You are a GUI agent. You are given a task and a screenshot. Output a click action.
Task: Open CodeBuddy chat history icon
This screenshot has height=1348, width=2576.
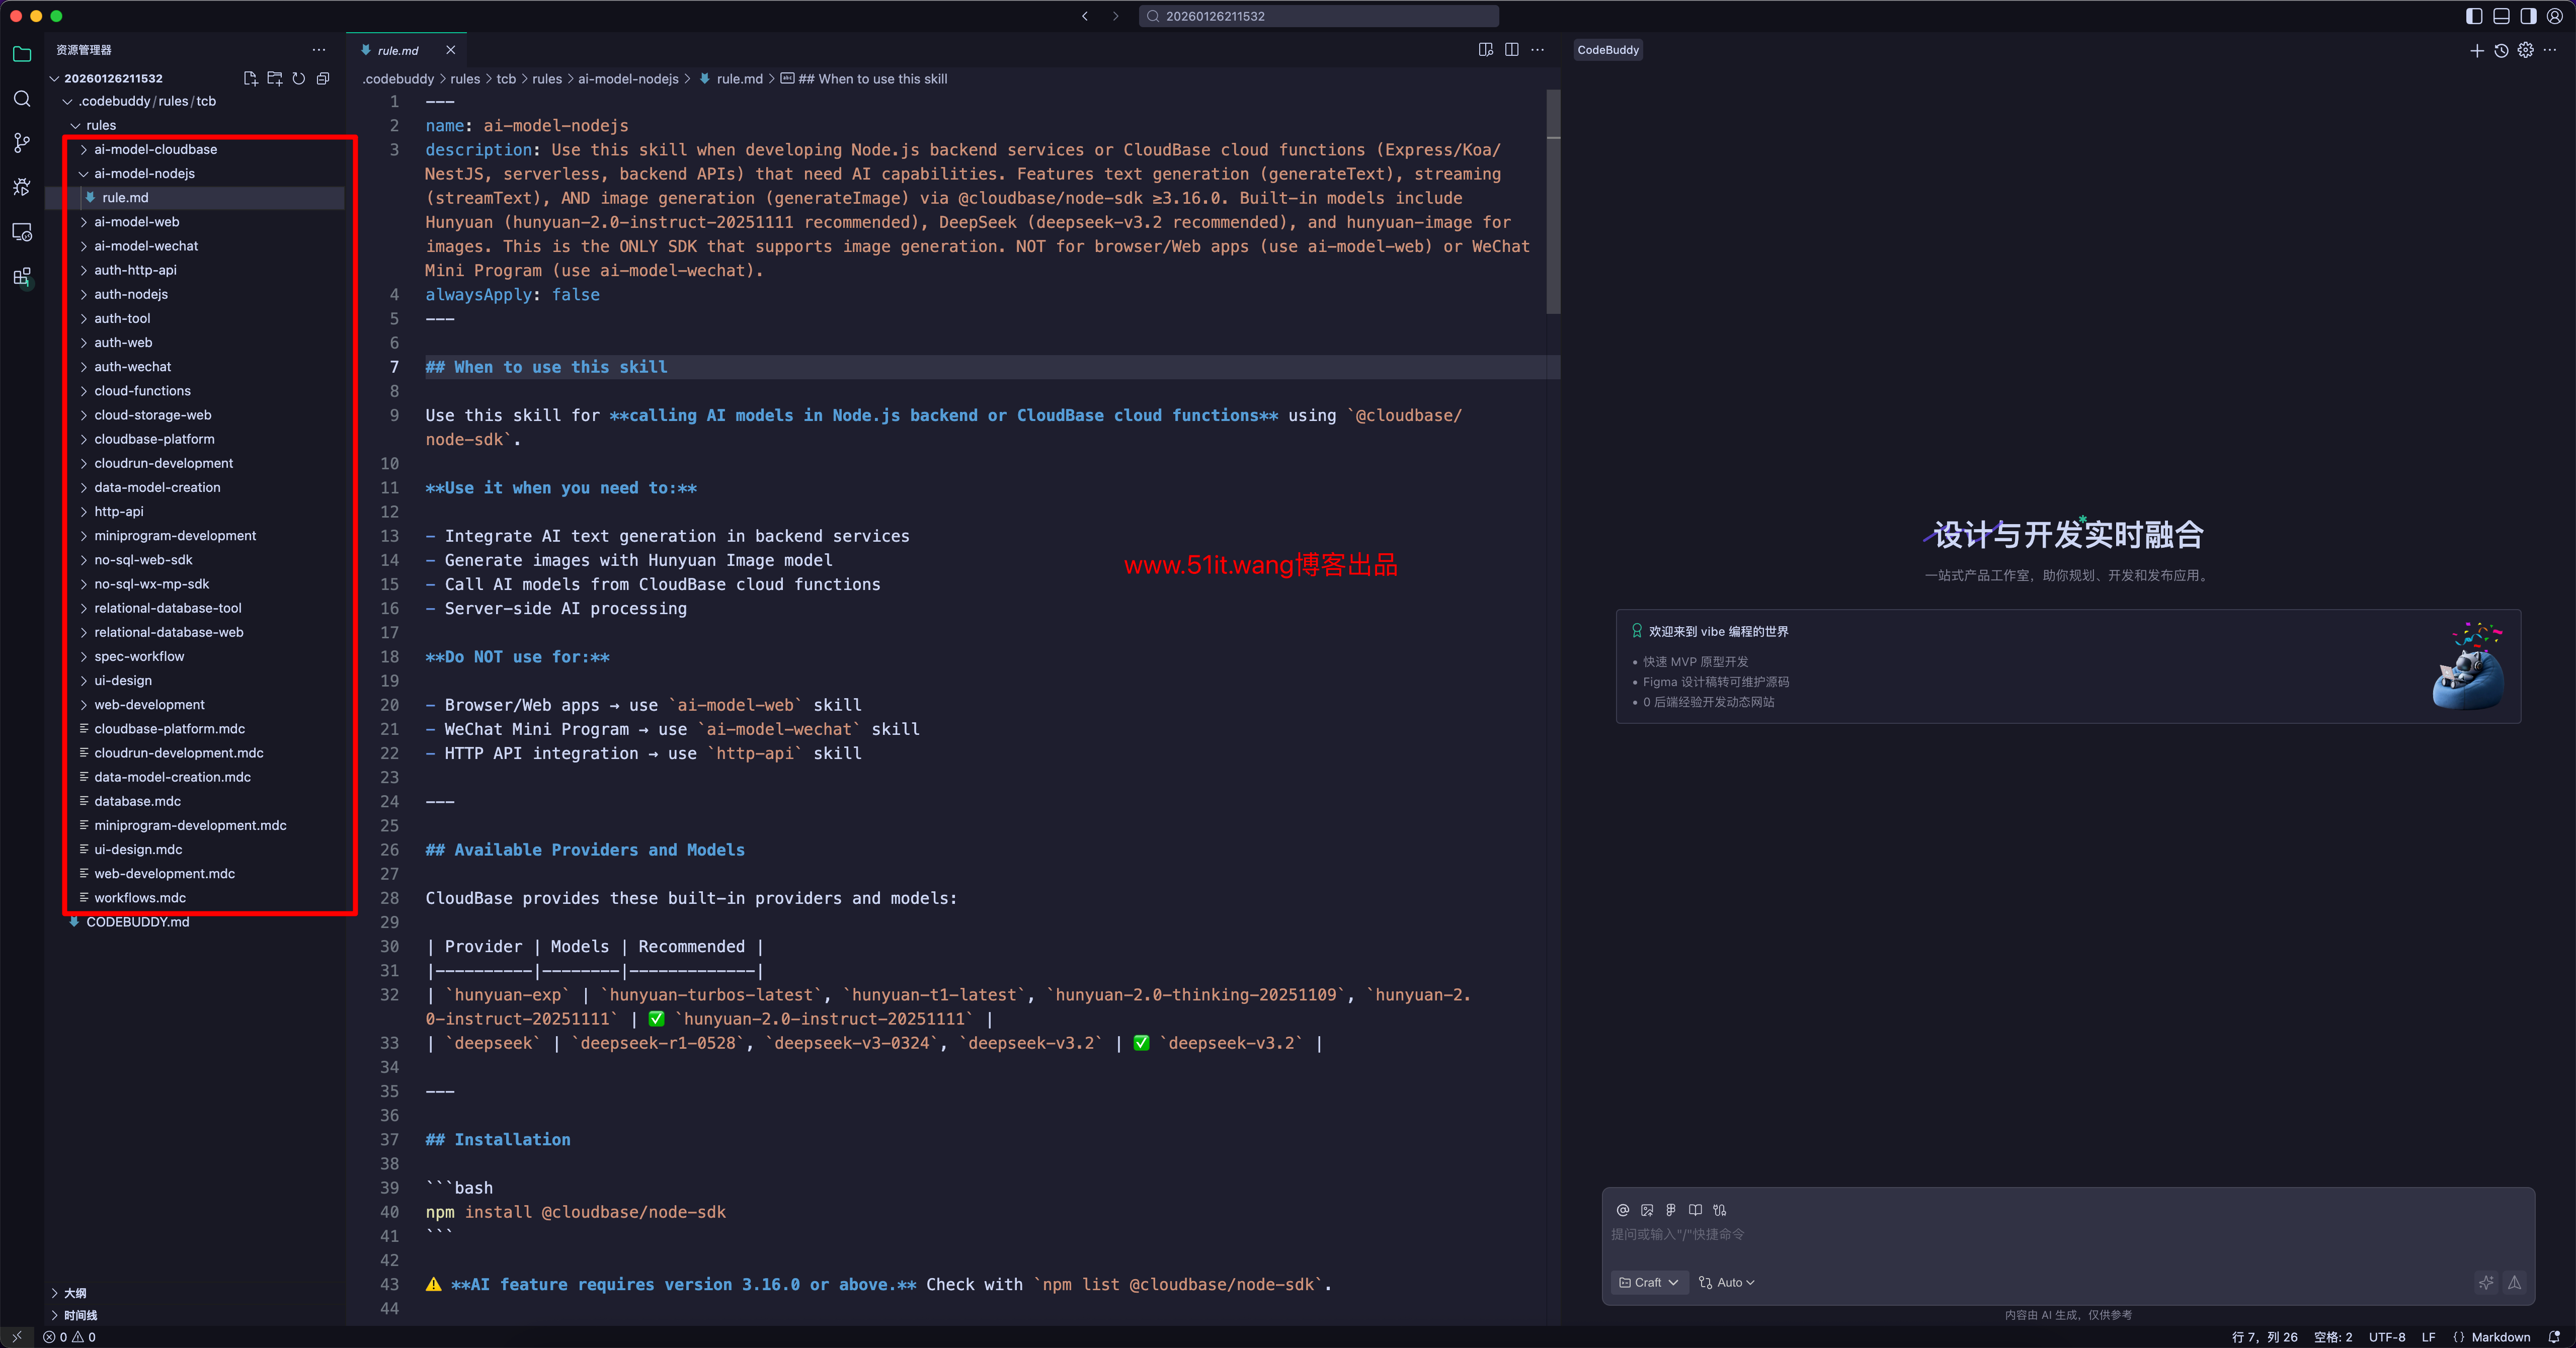2502,50
